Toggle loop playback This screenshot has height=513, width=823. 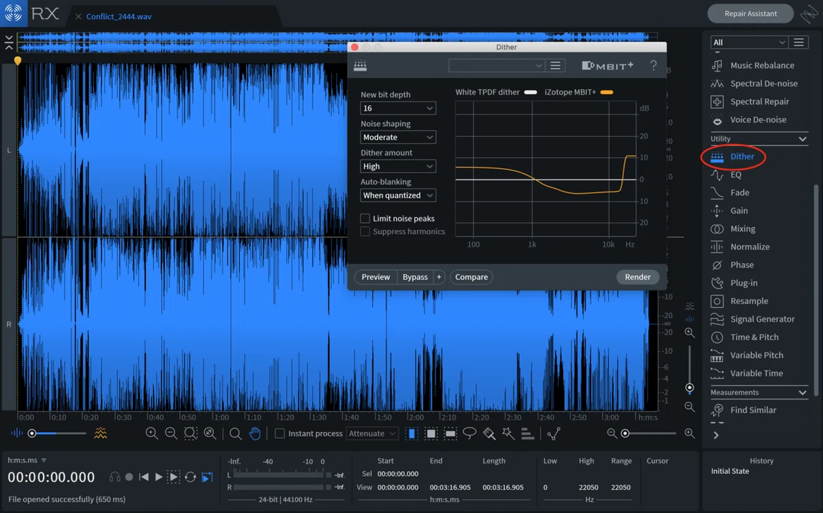(191, 477)
